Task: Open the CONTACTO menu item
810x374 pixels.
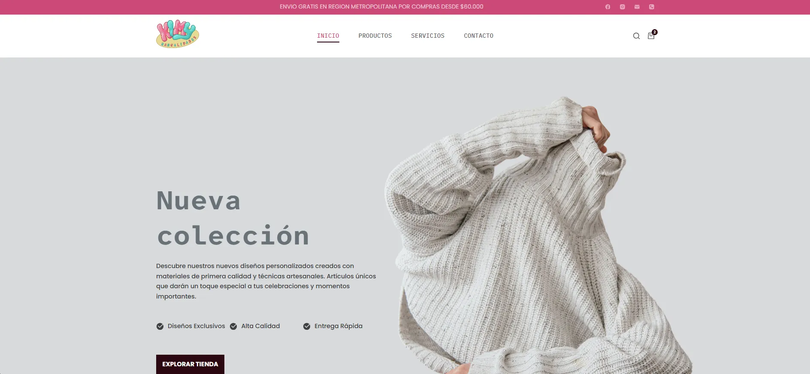Action: [x=478, y=36]
